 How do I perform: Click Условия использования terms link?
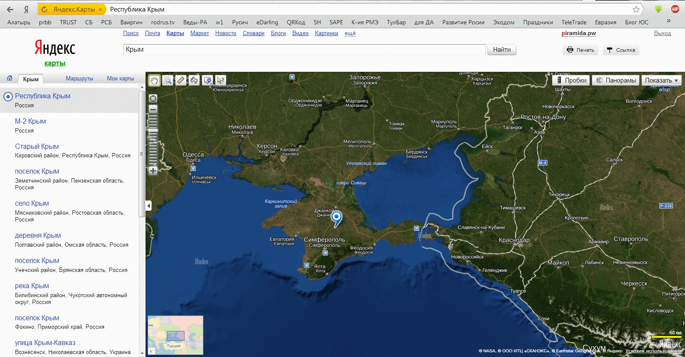653,351
